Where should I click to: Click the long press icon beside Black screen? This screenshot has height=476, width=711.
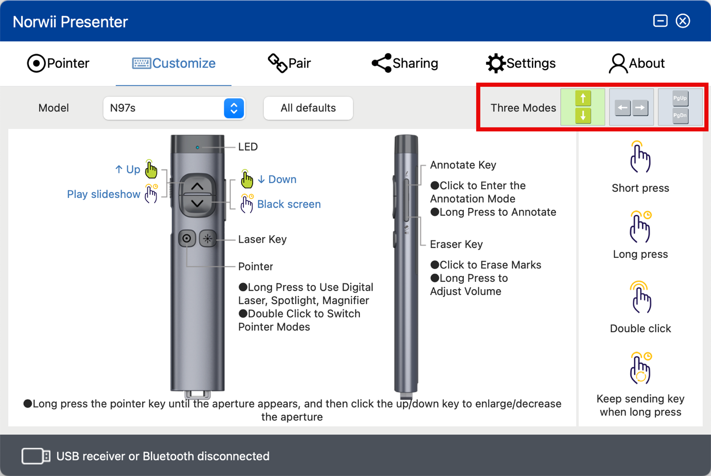coord(247,204)
